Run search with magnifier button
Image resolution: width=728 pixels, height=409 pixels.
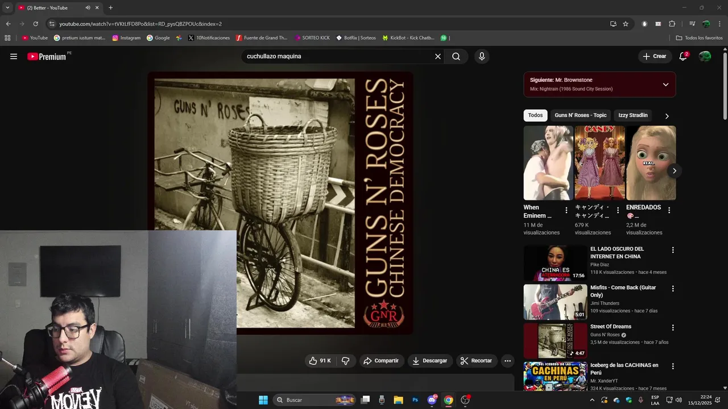click(456, 56)
